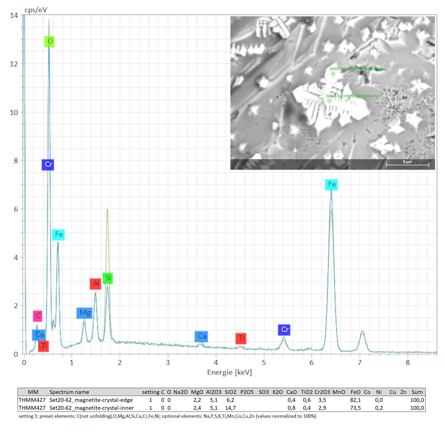
Task: Click the cps/eV axis label
Action: click(x=36, y=10)
